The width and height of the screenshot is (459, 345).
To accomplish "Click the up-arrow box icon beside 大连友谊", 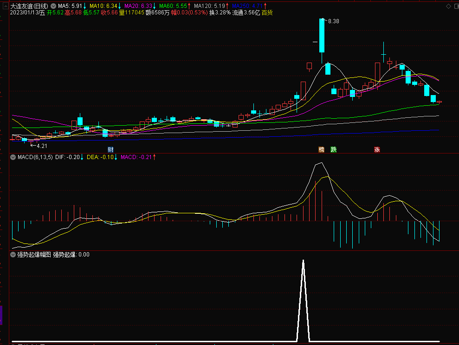I will tap(6, 6).
